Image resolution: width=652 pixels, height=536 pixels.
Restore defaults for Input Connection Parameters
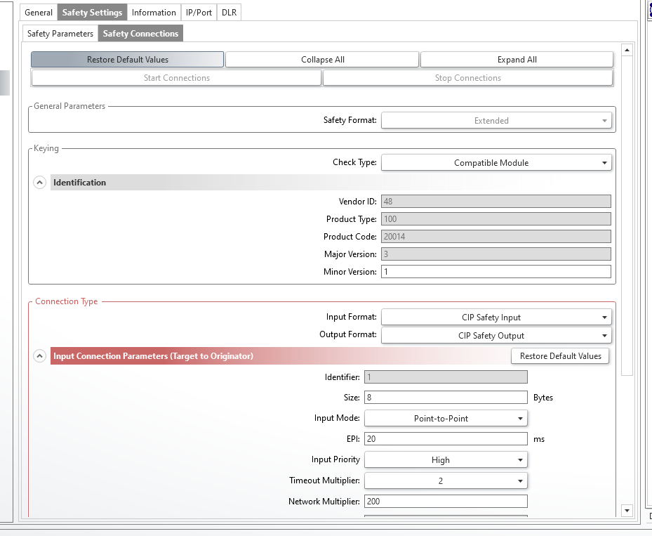tap(560, 356)
